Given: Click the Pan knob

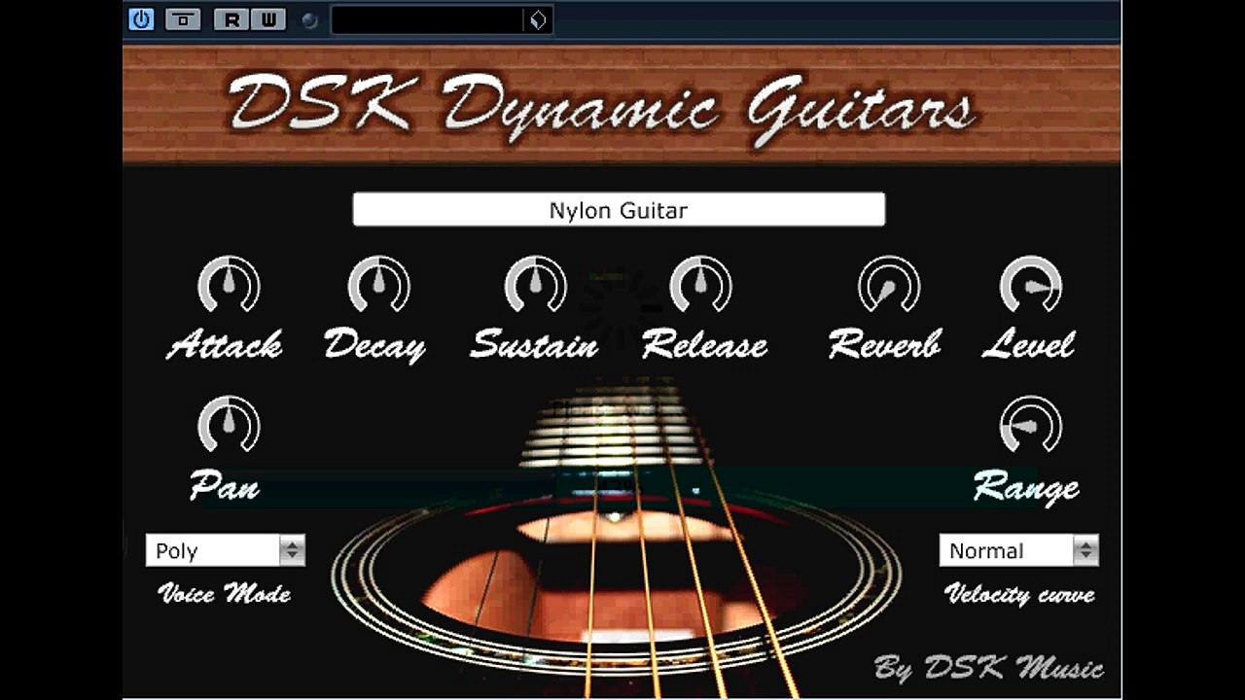Looking at the screenshot, I should [x=229, y=424].
